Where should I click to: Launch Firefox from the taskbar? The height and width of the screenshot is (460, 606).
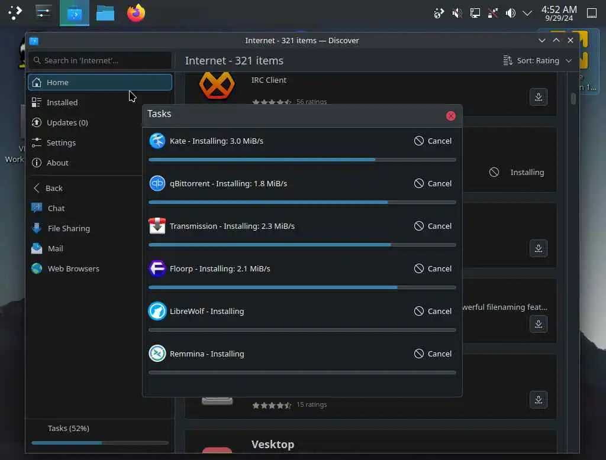point(136,13)
